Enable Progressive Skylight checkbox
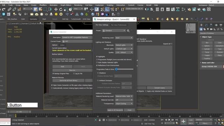224x126 pixels. pos(97,59)
